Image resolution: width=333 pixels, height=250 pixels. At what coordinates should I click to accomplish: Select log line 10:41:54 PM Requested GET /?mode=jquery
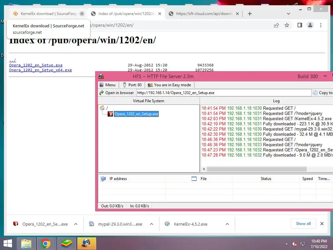pos(262,114)
